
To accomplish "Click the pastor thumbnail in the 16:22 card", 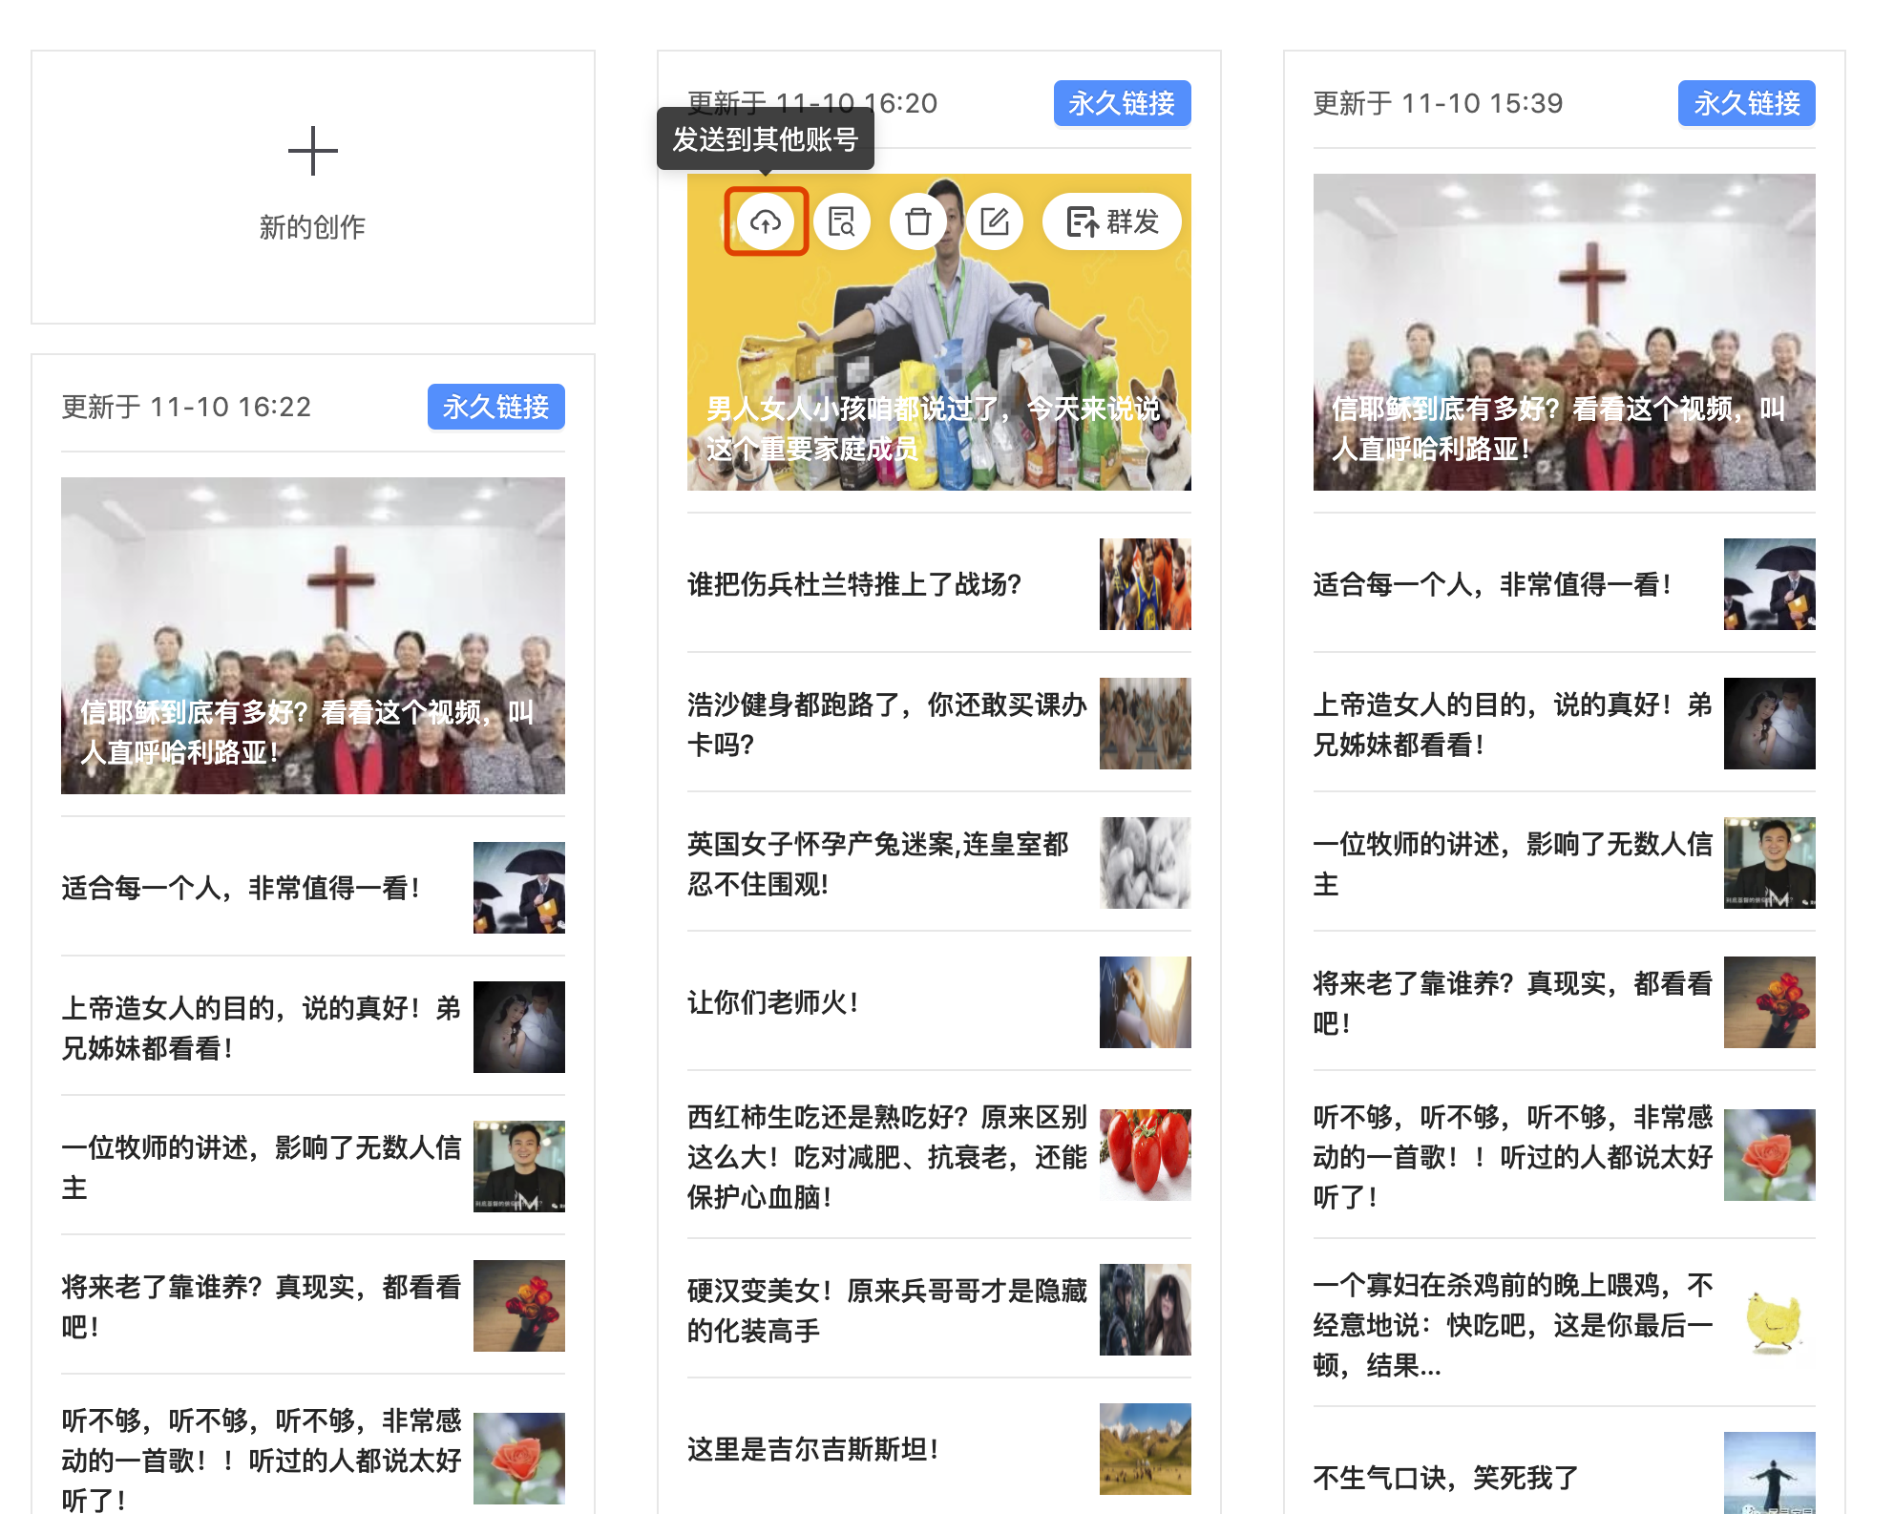I will click(519, 1167).
